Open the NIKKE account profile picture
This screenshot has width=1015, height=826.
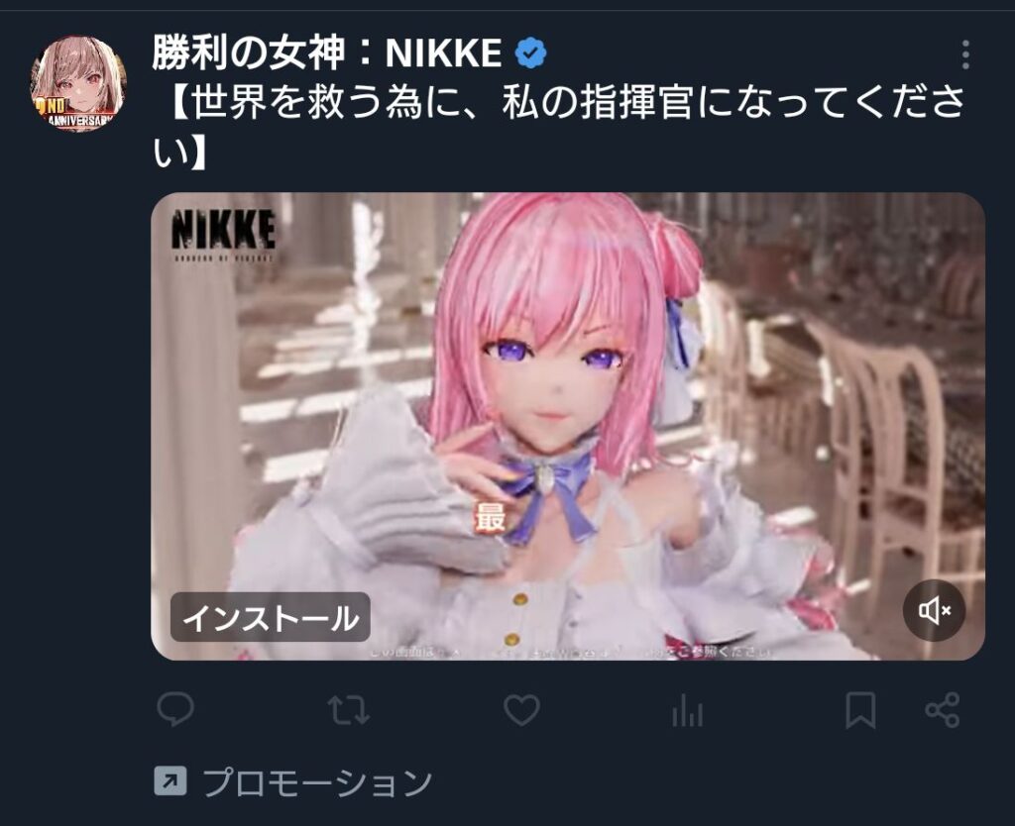pos(78,83)
